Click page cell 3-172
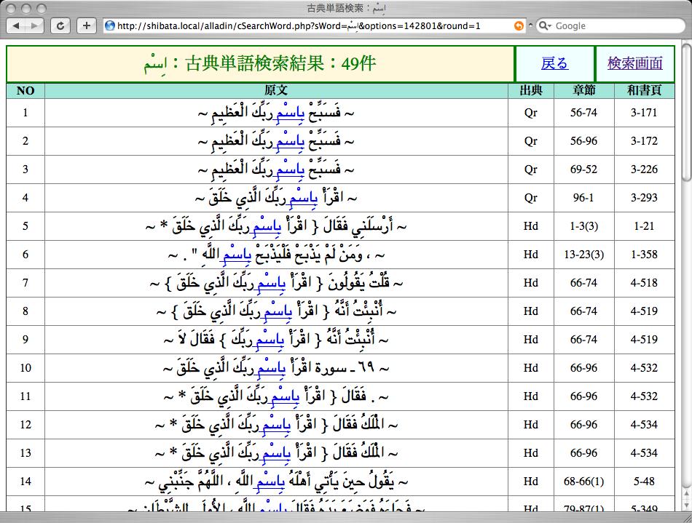This screenshot has width=692, height=523. tap(645, 141)
